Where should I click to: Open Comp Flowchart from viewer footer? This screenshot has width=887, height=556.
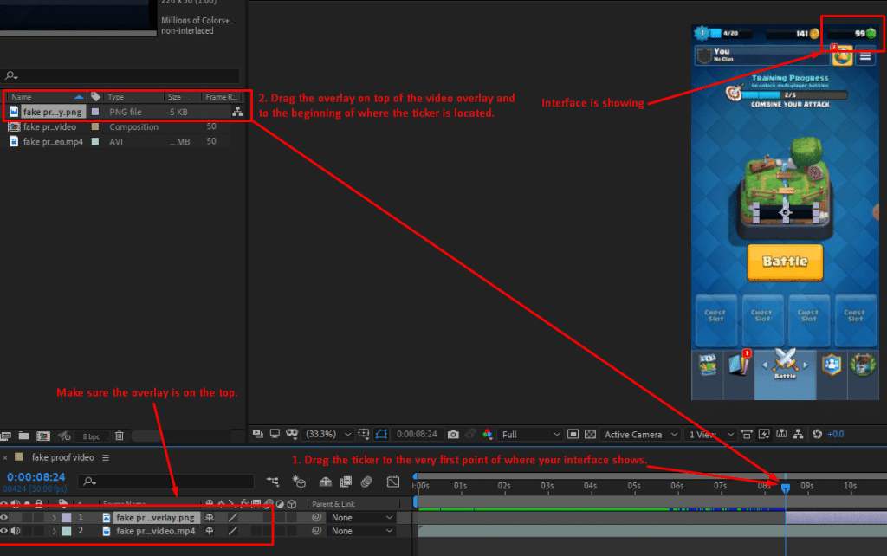(798, 435)
